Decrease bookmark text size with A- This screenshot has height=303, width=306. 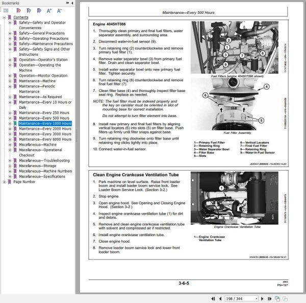click(x=59, y=11)
